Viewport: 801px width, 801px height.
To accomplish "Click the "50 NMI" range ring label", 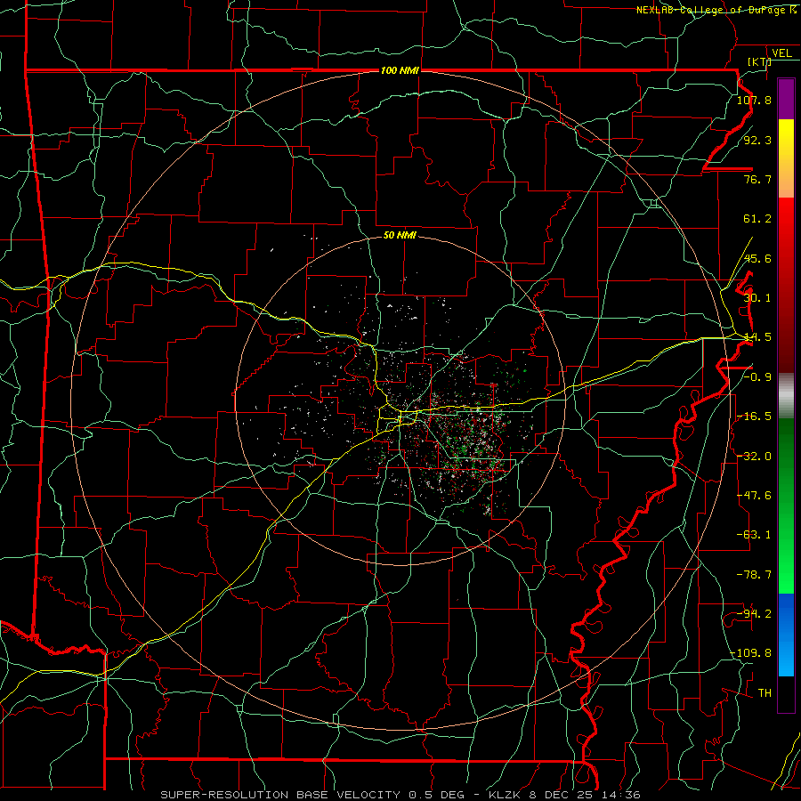I will pos(400,235).
